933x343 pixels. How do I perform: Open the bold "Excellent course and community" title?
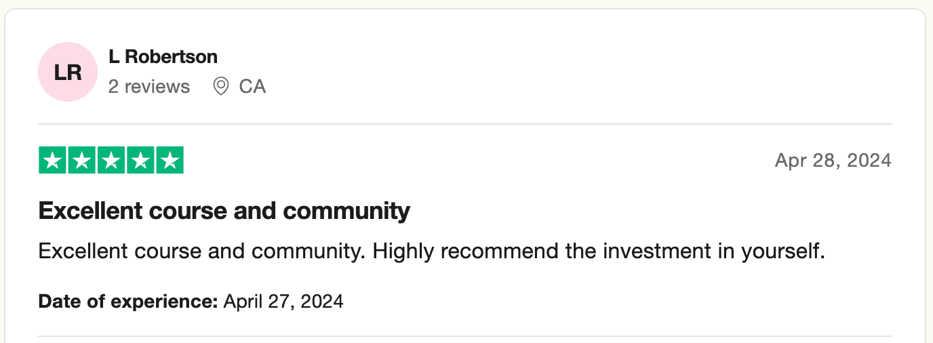[224, 211]
